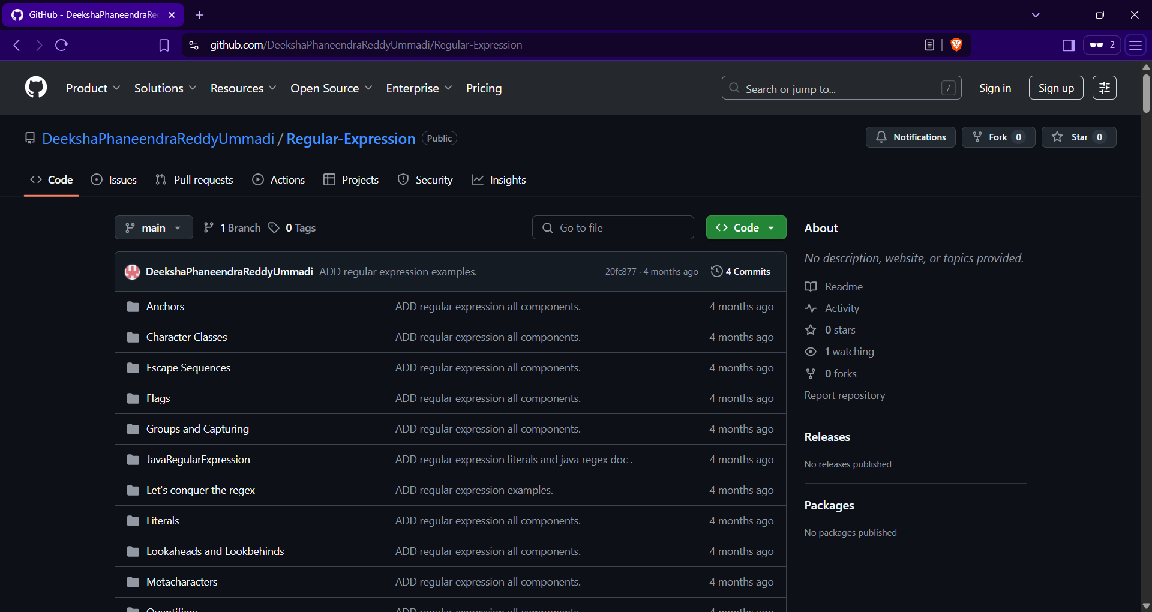The width and height of the screenshot is (1152, 612).
Task: Open the JavaRegularExpression folder
Action: coord(198,460)
